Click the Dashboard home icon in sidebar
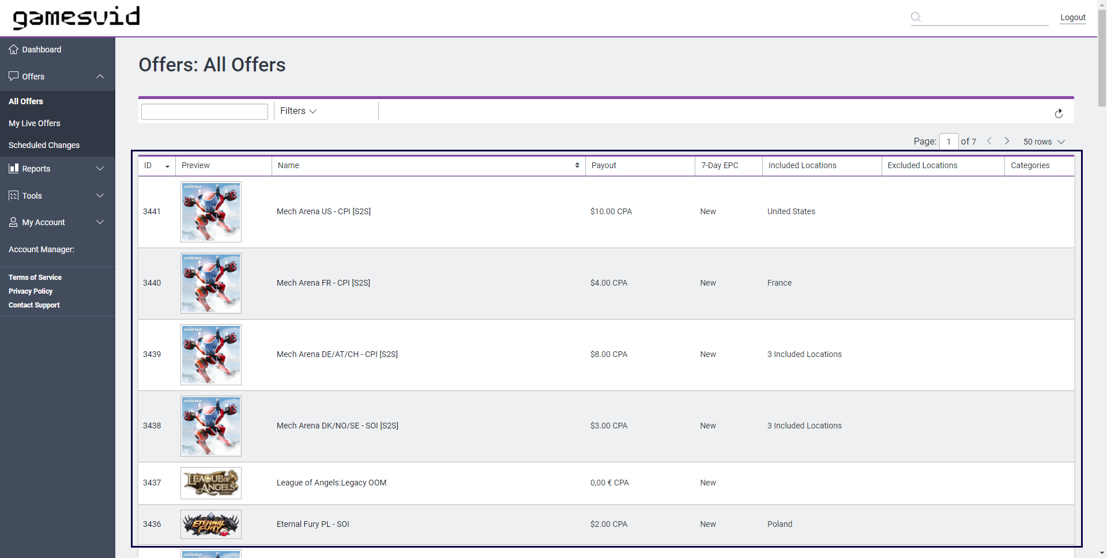This screenshot has width=1107, height=558. pyautogui.click(x=14, y=50)
